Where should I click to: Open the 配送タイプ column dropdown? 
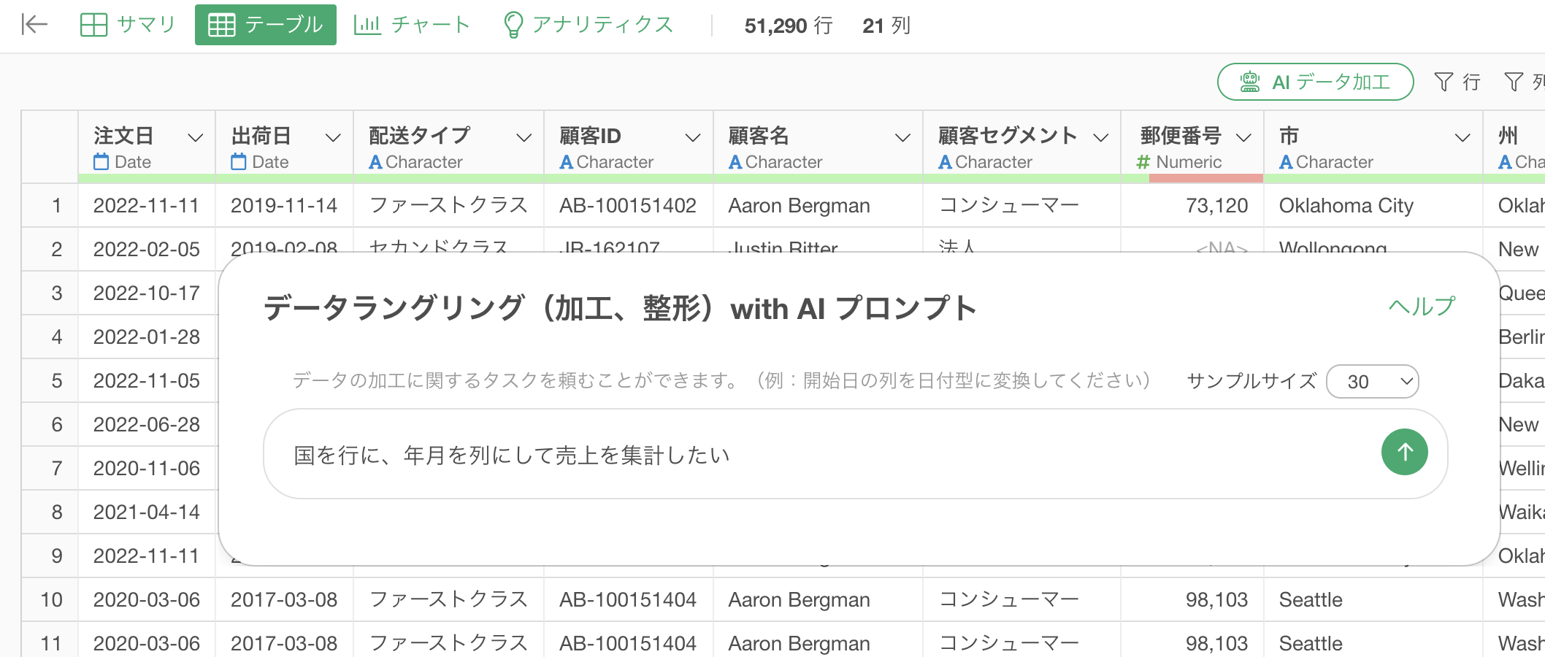(x=524, y=137)
